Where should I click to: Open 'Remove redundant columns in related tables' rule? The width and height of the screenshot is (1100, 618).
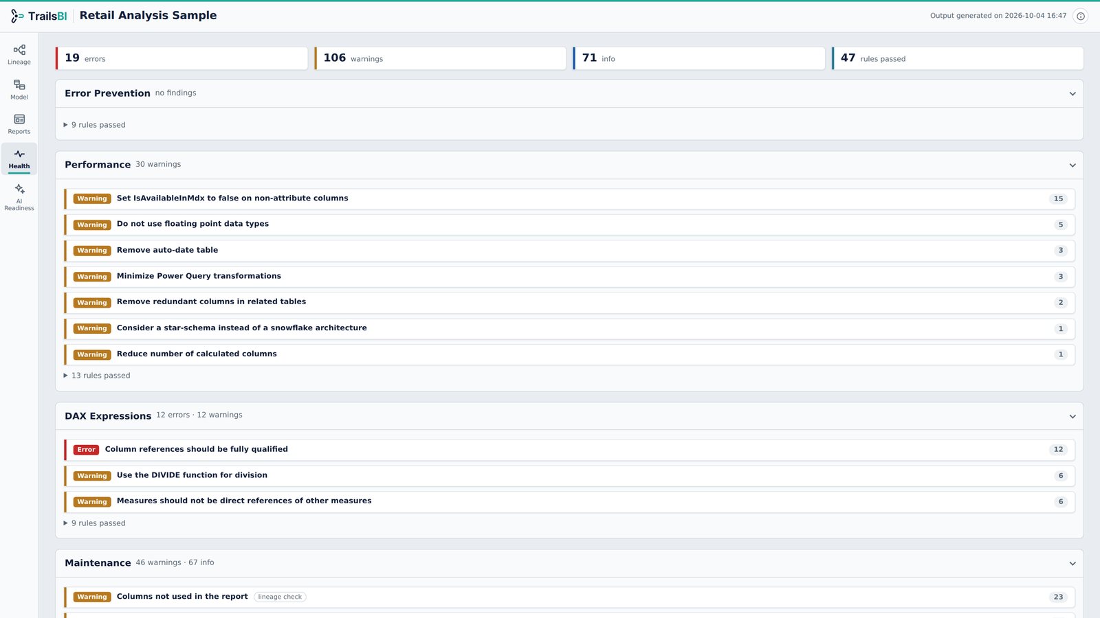(569, 302)
